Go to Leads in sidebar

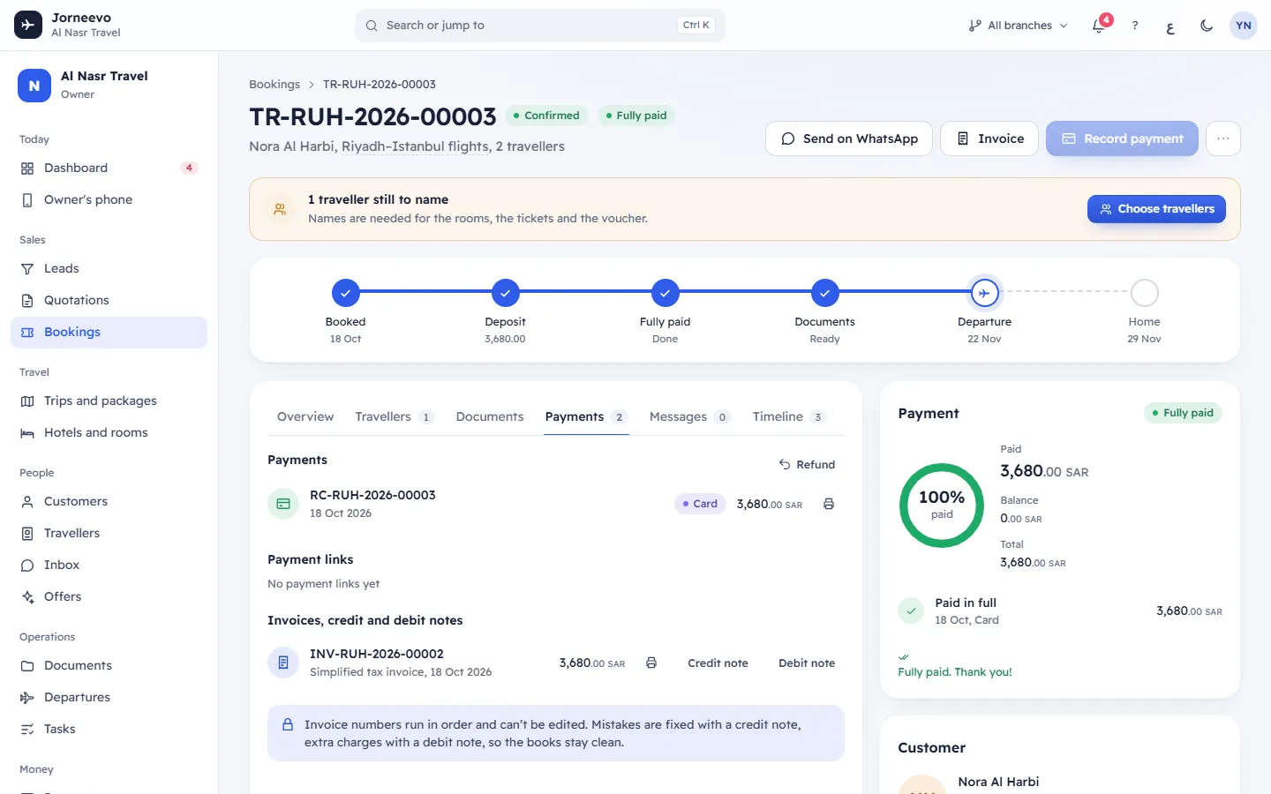109,268
